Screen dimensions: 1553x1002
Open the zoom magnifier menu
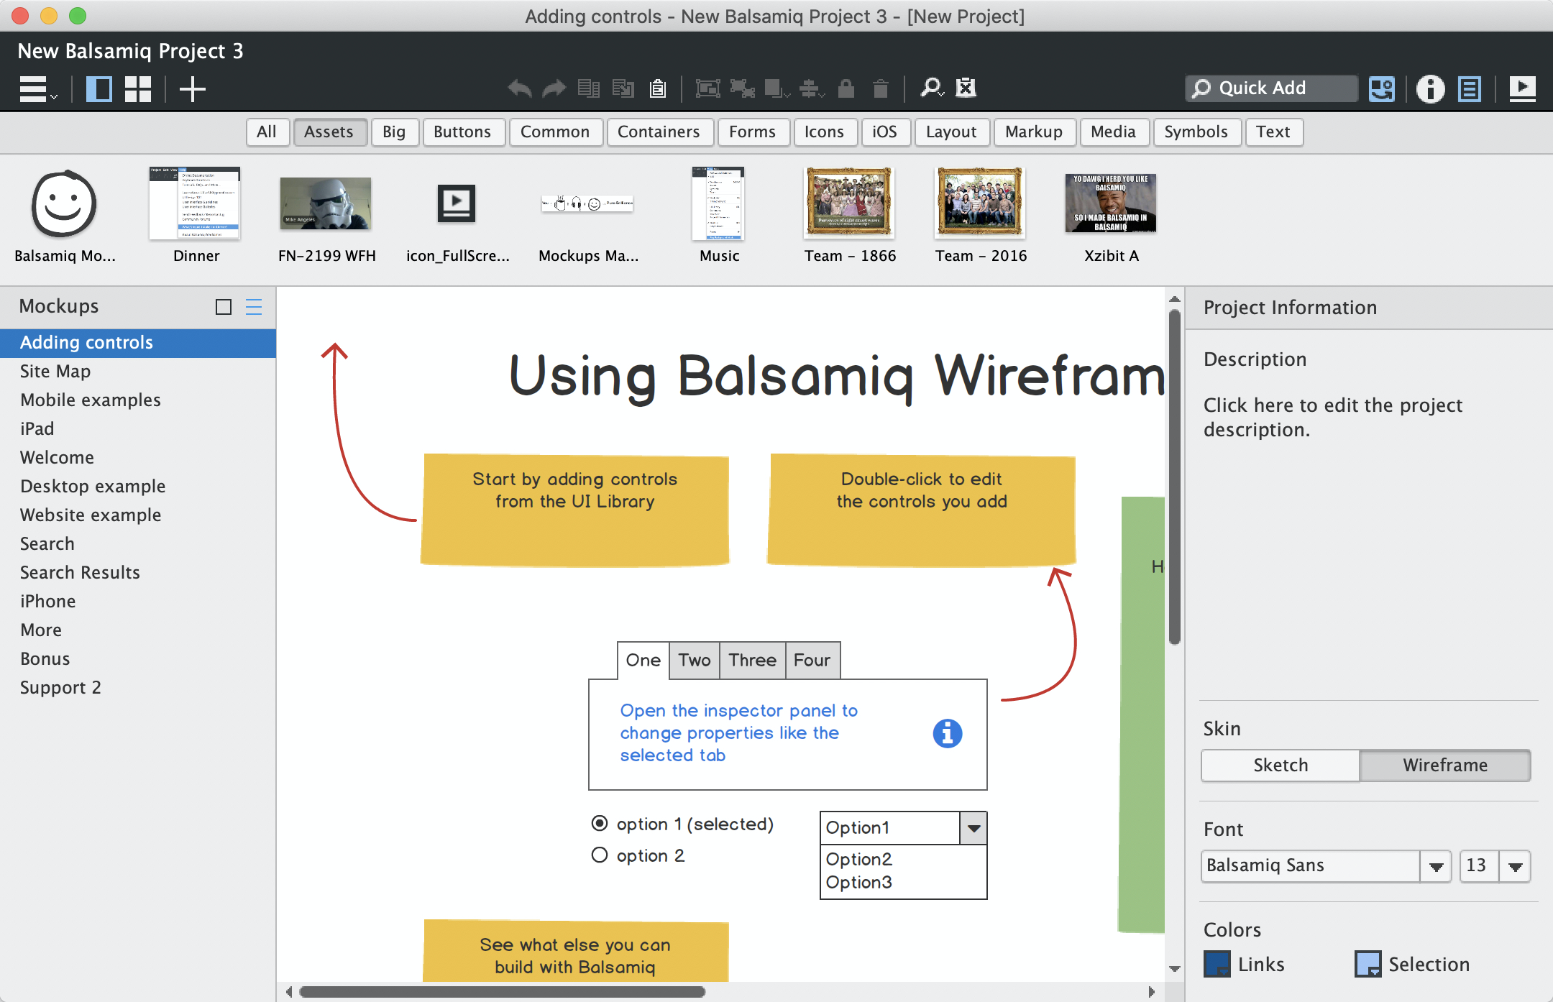932,88
